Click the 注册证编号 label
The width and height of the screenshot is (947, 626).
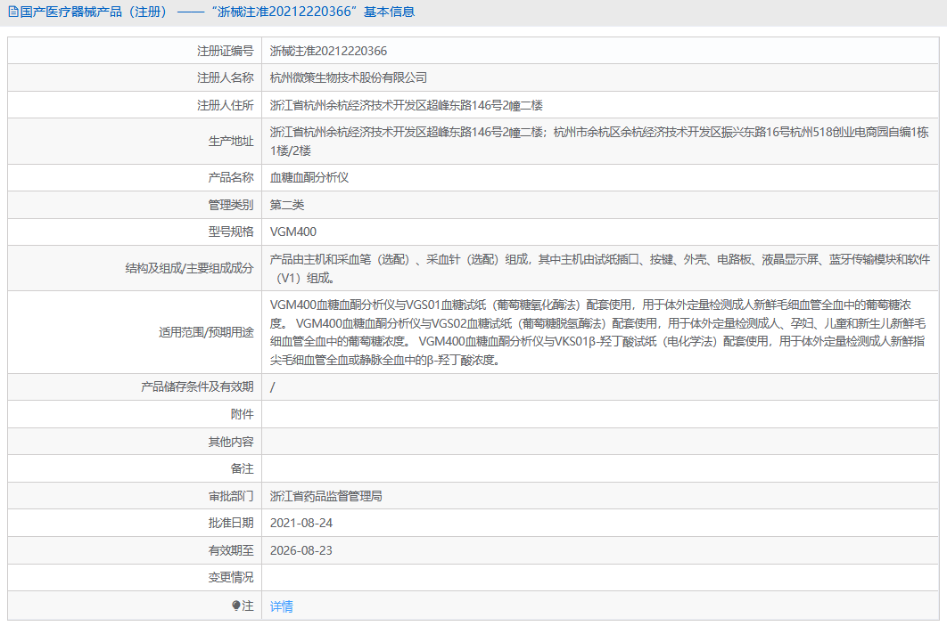tap(226, 52)
